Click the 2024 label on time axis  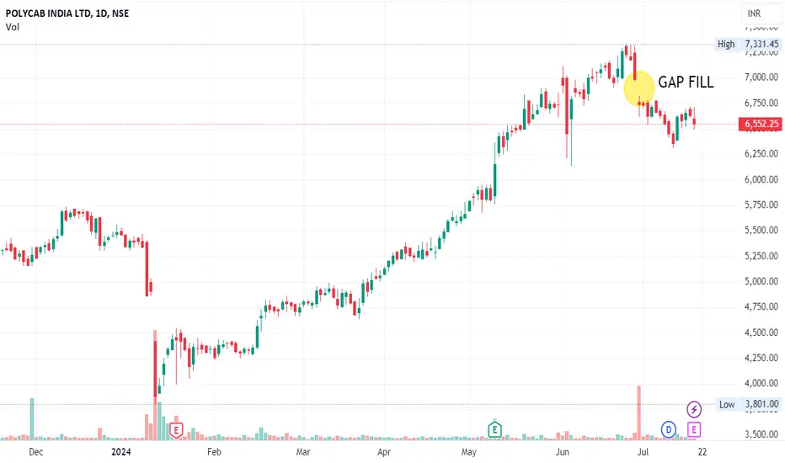pyautogui.click(x=121, y=452)
